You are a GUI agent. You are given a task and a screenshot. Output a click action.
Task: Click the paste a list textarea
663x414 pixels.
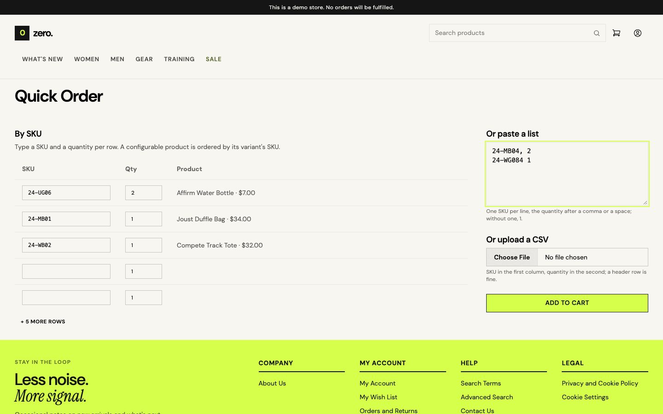(x=567, y=174)
